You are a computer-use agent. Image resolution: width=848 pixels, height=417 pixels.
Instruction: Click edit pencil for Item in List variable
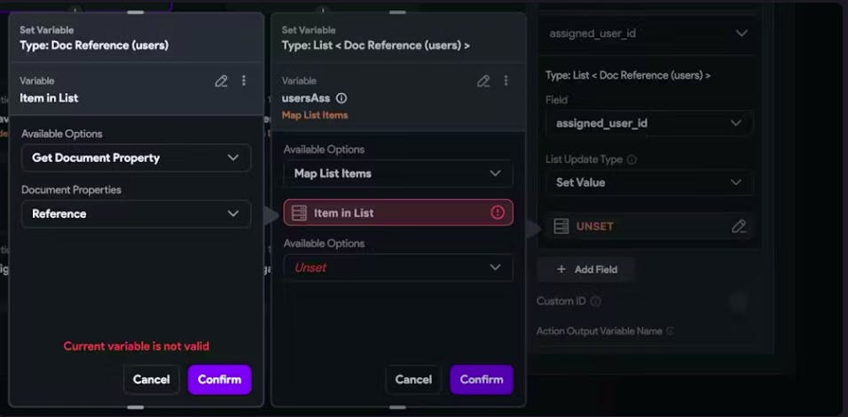click(221, 81)
